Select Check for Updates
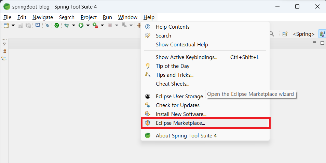326x163 pixels. [205, 105]
